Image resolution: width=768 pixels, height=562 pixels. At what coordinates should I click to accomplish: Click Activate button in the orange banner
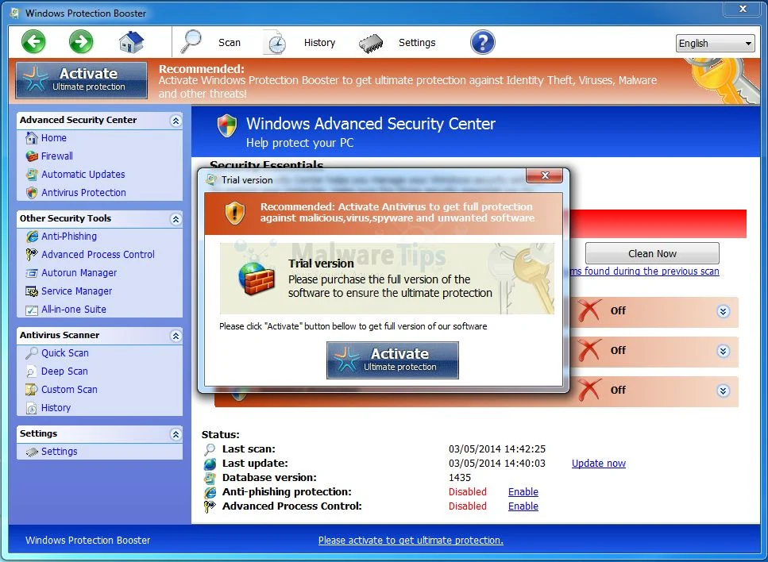pyautogui.click(x=81, y=80)
